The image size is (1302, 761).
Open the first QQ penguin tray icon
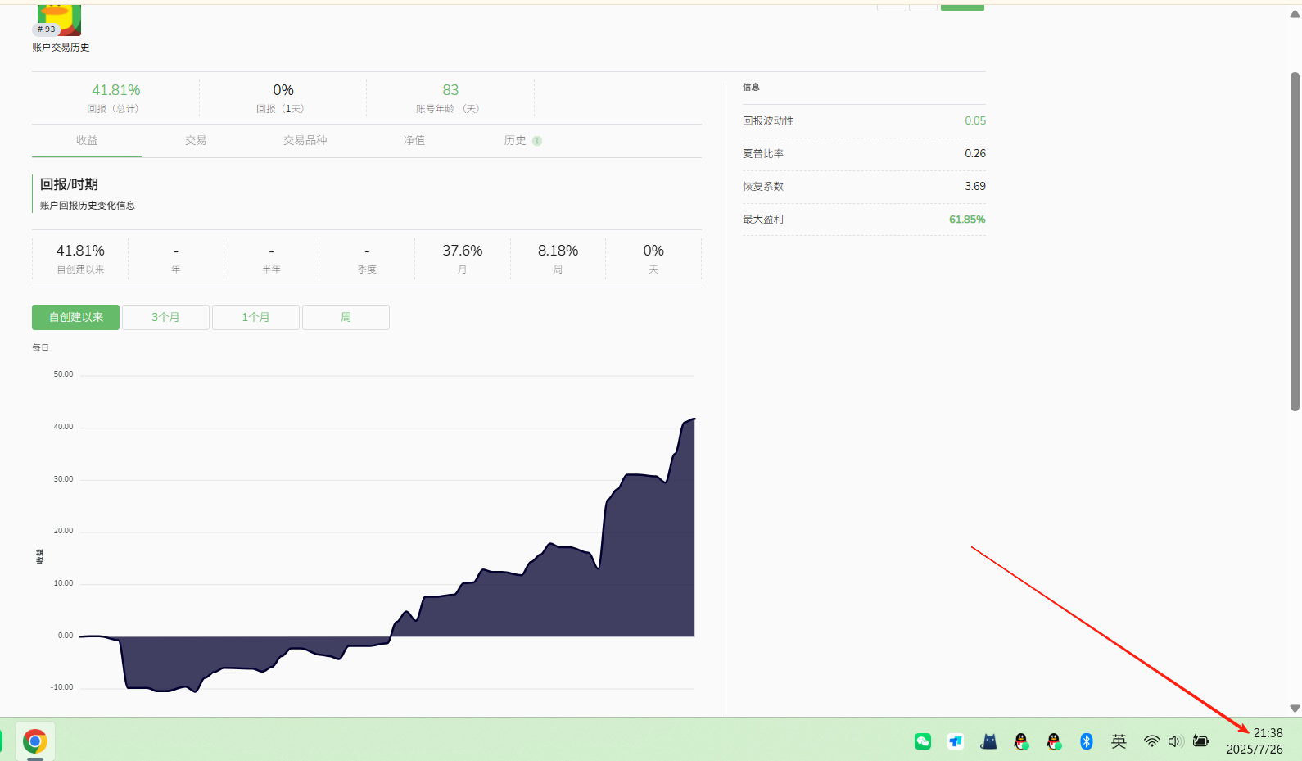pyautogui.click(x=1021, y=741)
